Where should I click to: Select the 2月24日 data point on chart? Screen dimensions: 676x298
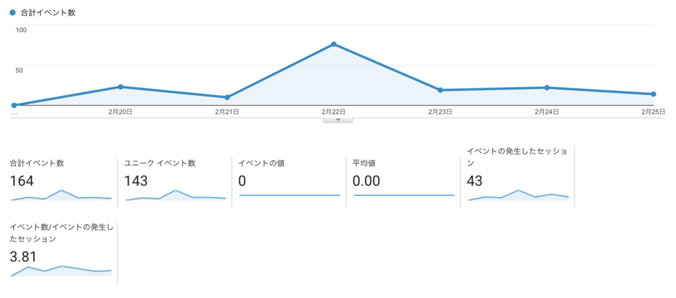[547, 88]
